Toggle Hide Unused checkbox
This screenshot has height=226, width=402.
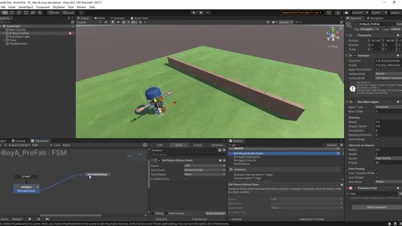[x=166, y=213]
